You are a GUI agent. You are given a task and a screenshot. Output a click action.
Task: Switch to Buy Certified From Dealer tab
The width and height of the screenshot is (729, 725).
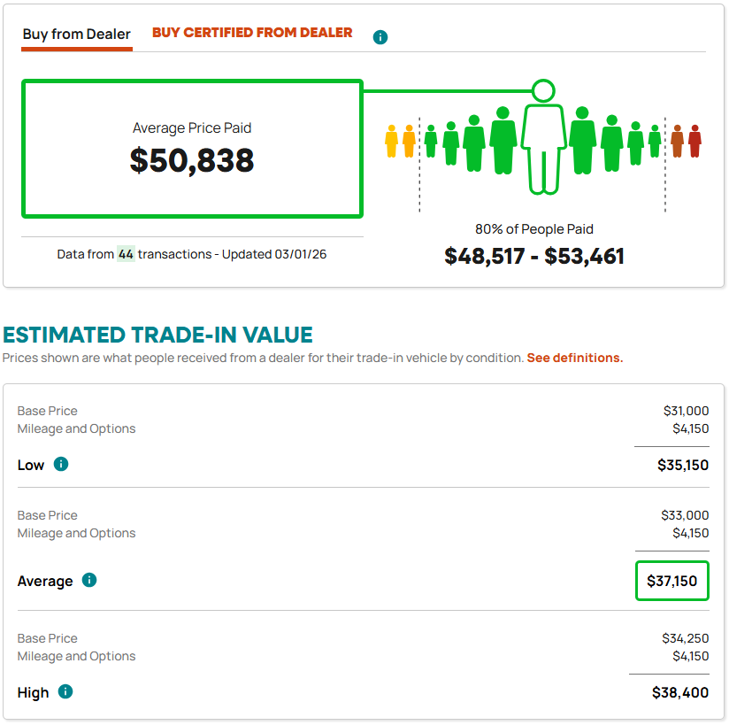pyautogui.click(x=252, y=33)
